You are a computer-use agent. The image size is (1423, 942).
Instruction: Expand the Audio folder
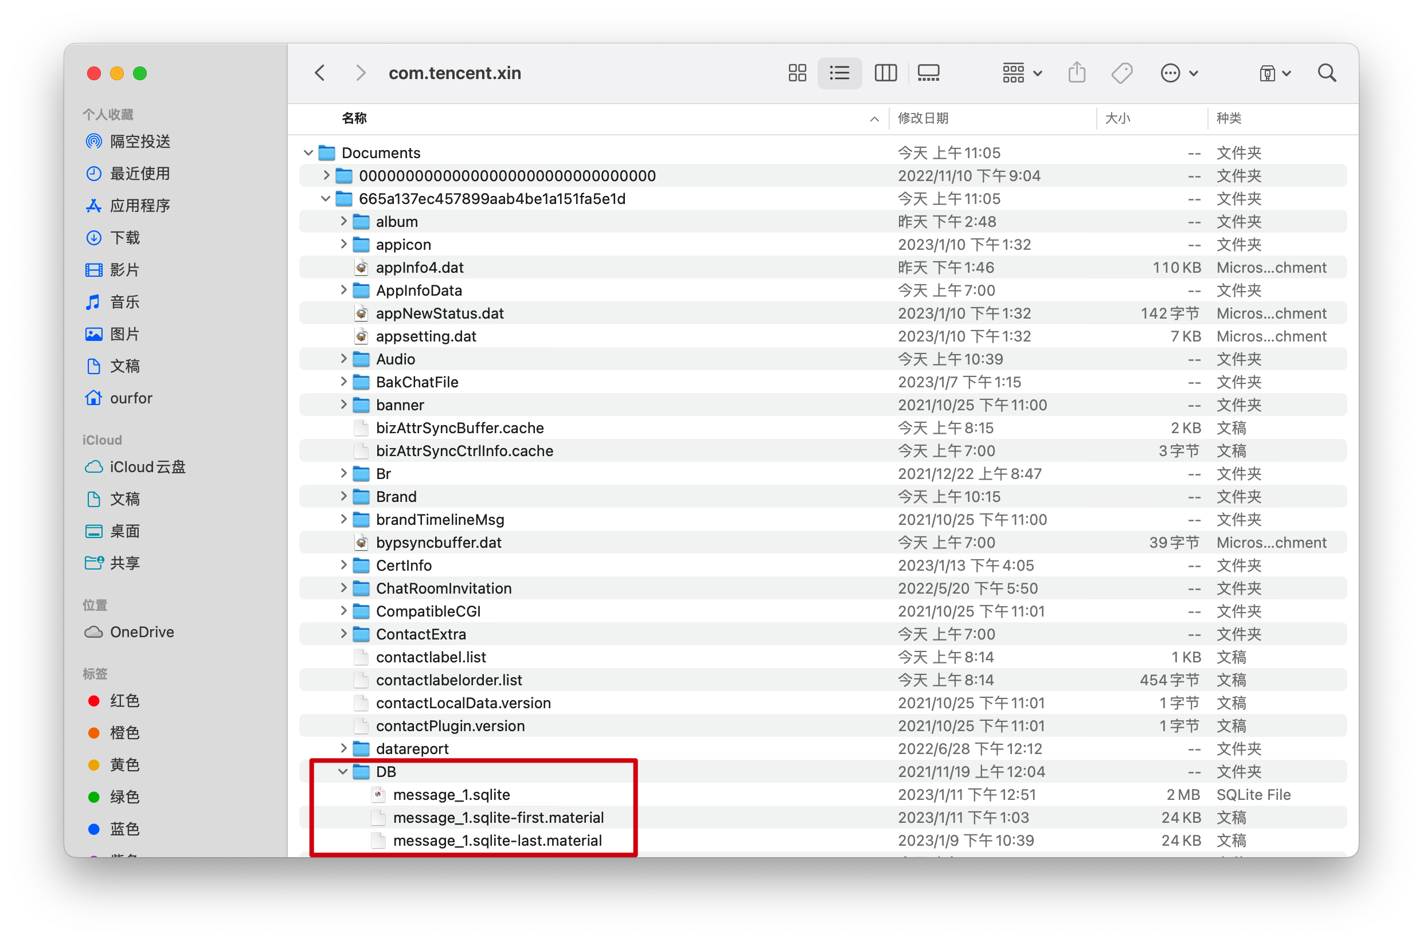(x=343, y=359)
